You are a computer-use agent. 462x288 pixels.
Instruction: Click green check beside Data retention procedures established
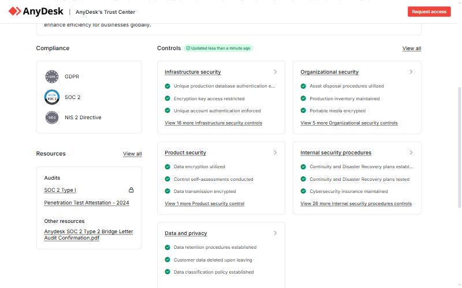(167, 247)
